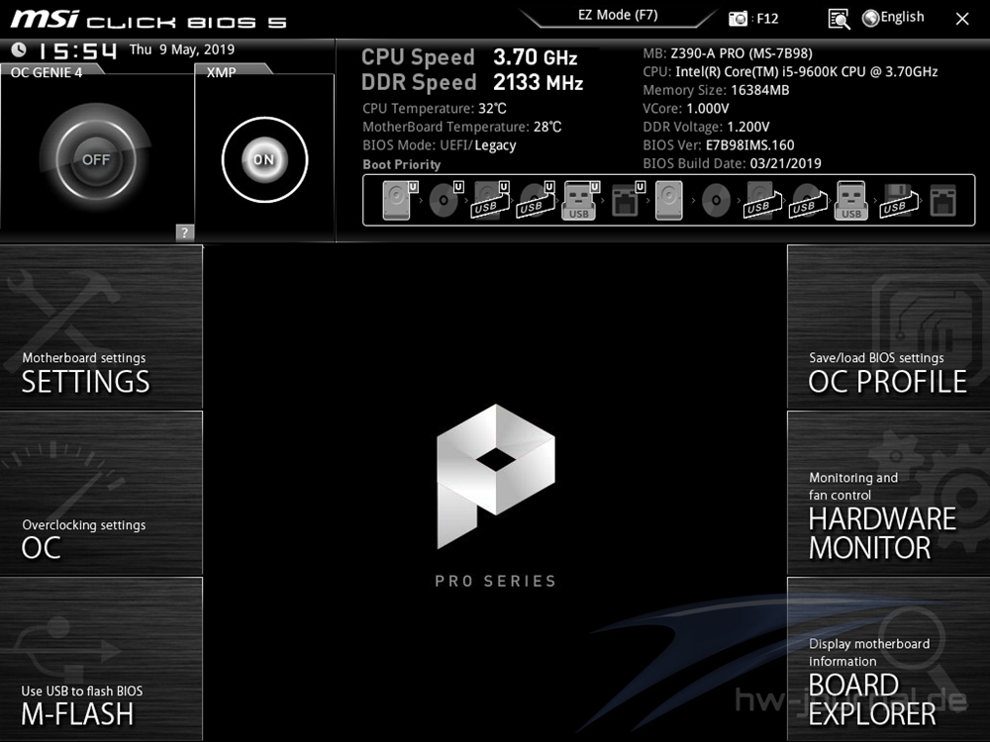Open help with the question mark icon
Screen dimensions: 990x742
[184, 232]
